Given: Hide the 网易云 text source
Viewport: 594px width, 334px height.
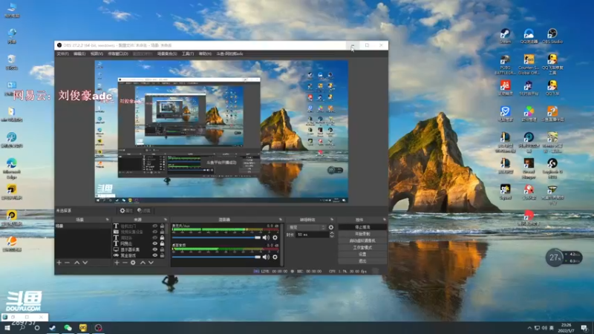Looking at the screenshot, I should tap(154, 243).
